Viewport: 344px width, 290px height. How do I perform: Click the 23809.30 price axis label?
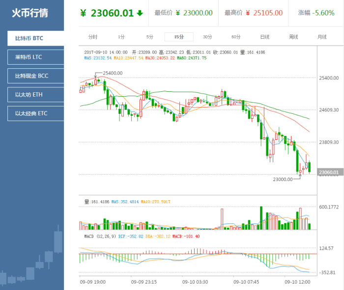(329, 142)
